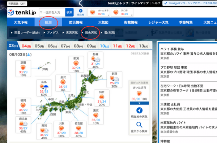Screen dimensions: 217x144
Task: Click the さいたま市 history sunny icon
Action: [x=139, y=94]
